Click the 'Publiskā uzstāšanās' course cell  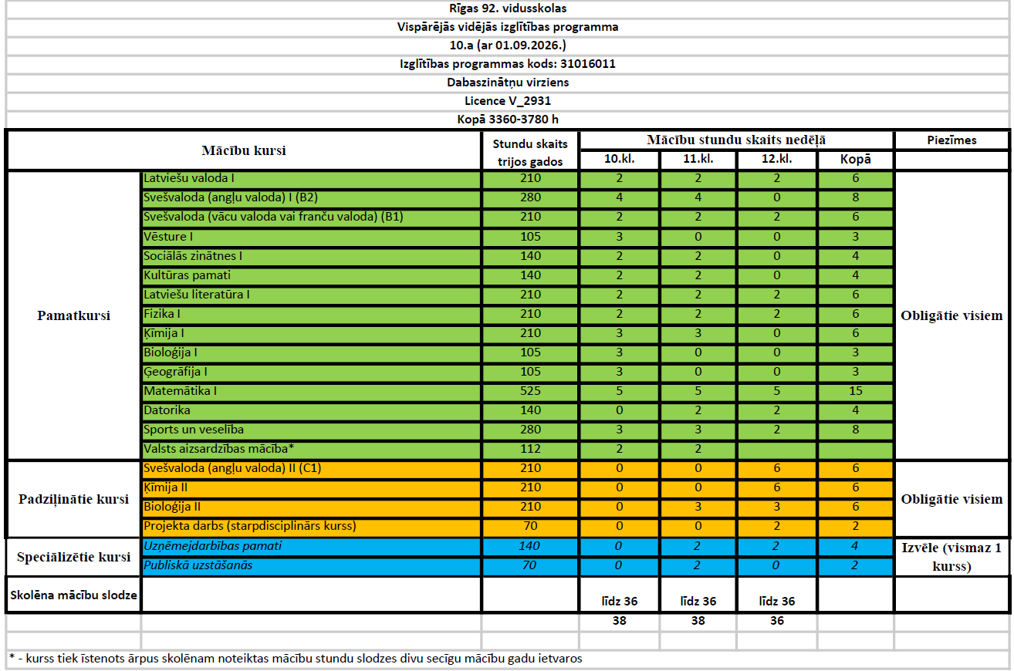(x=311, y=565)
